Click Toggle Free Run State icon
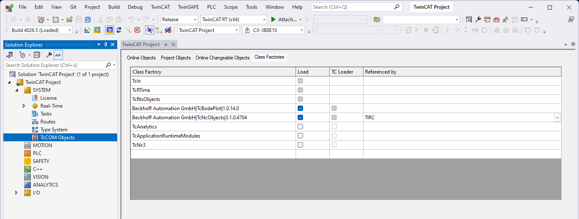Viewport: 579px width, 219px height. (137, 30)
